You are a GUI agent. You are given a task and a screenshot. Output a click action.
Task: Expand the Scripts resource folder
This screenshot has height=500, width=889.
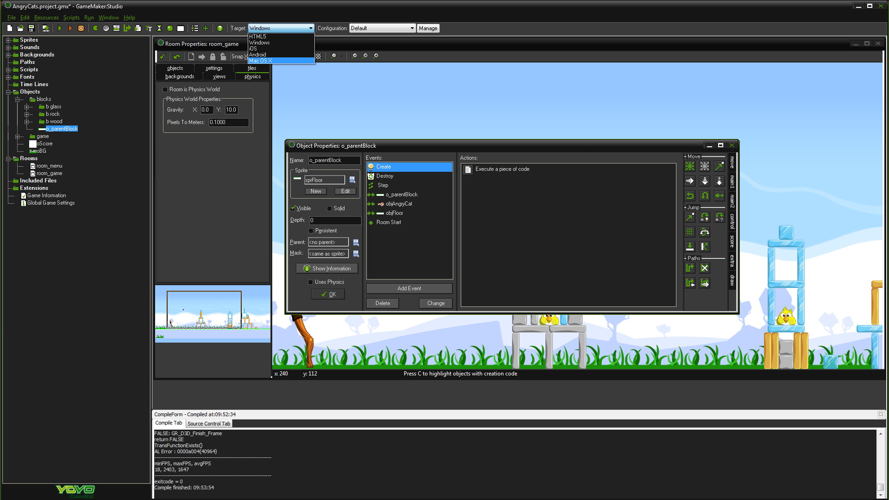(8, 70)
